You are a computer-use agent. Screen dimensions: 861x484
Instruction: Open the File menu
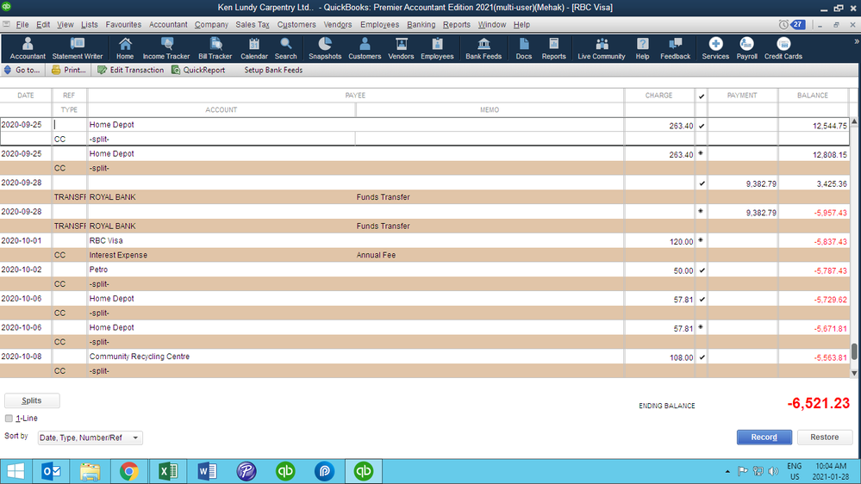[22, 25]
